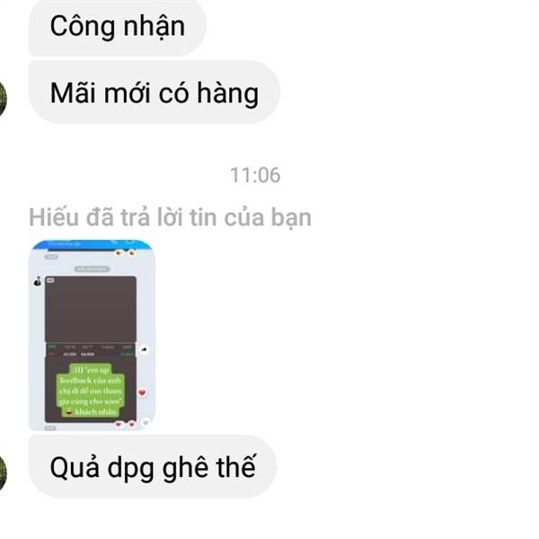The height and width of the screenshot is (539, 539).
Task: Click the eye emoji reactions atop the thumbnail
Action: [125, 253]
